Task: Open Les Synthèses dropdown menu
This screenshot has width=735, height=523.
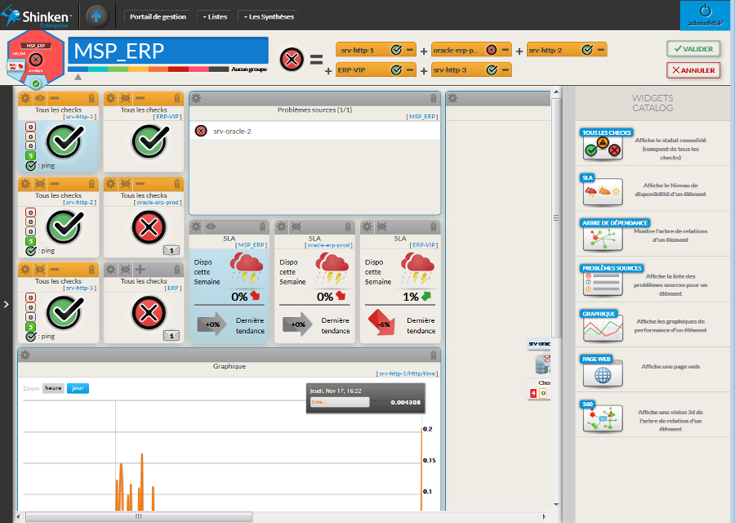Action: pos(267,16)
